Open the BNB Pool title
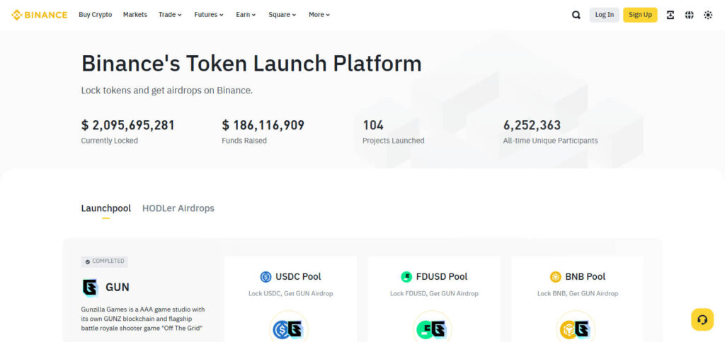Viewport: 725px width, 342px height. 586,277
